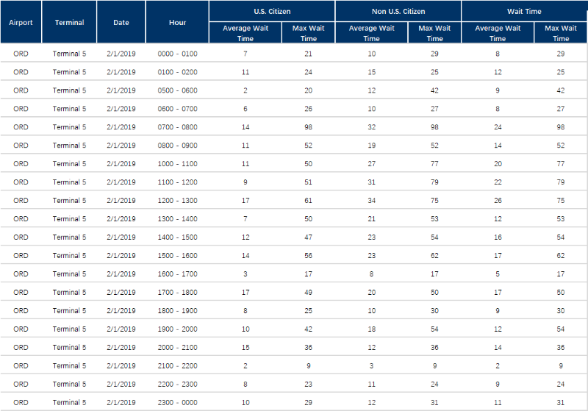Select the Airport column header
Image resolution: width=588 pixels, height=411 pixels.
click(21, 22)
